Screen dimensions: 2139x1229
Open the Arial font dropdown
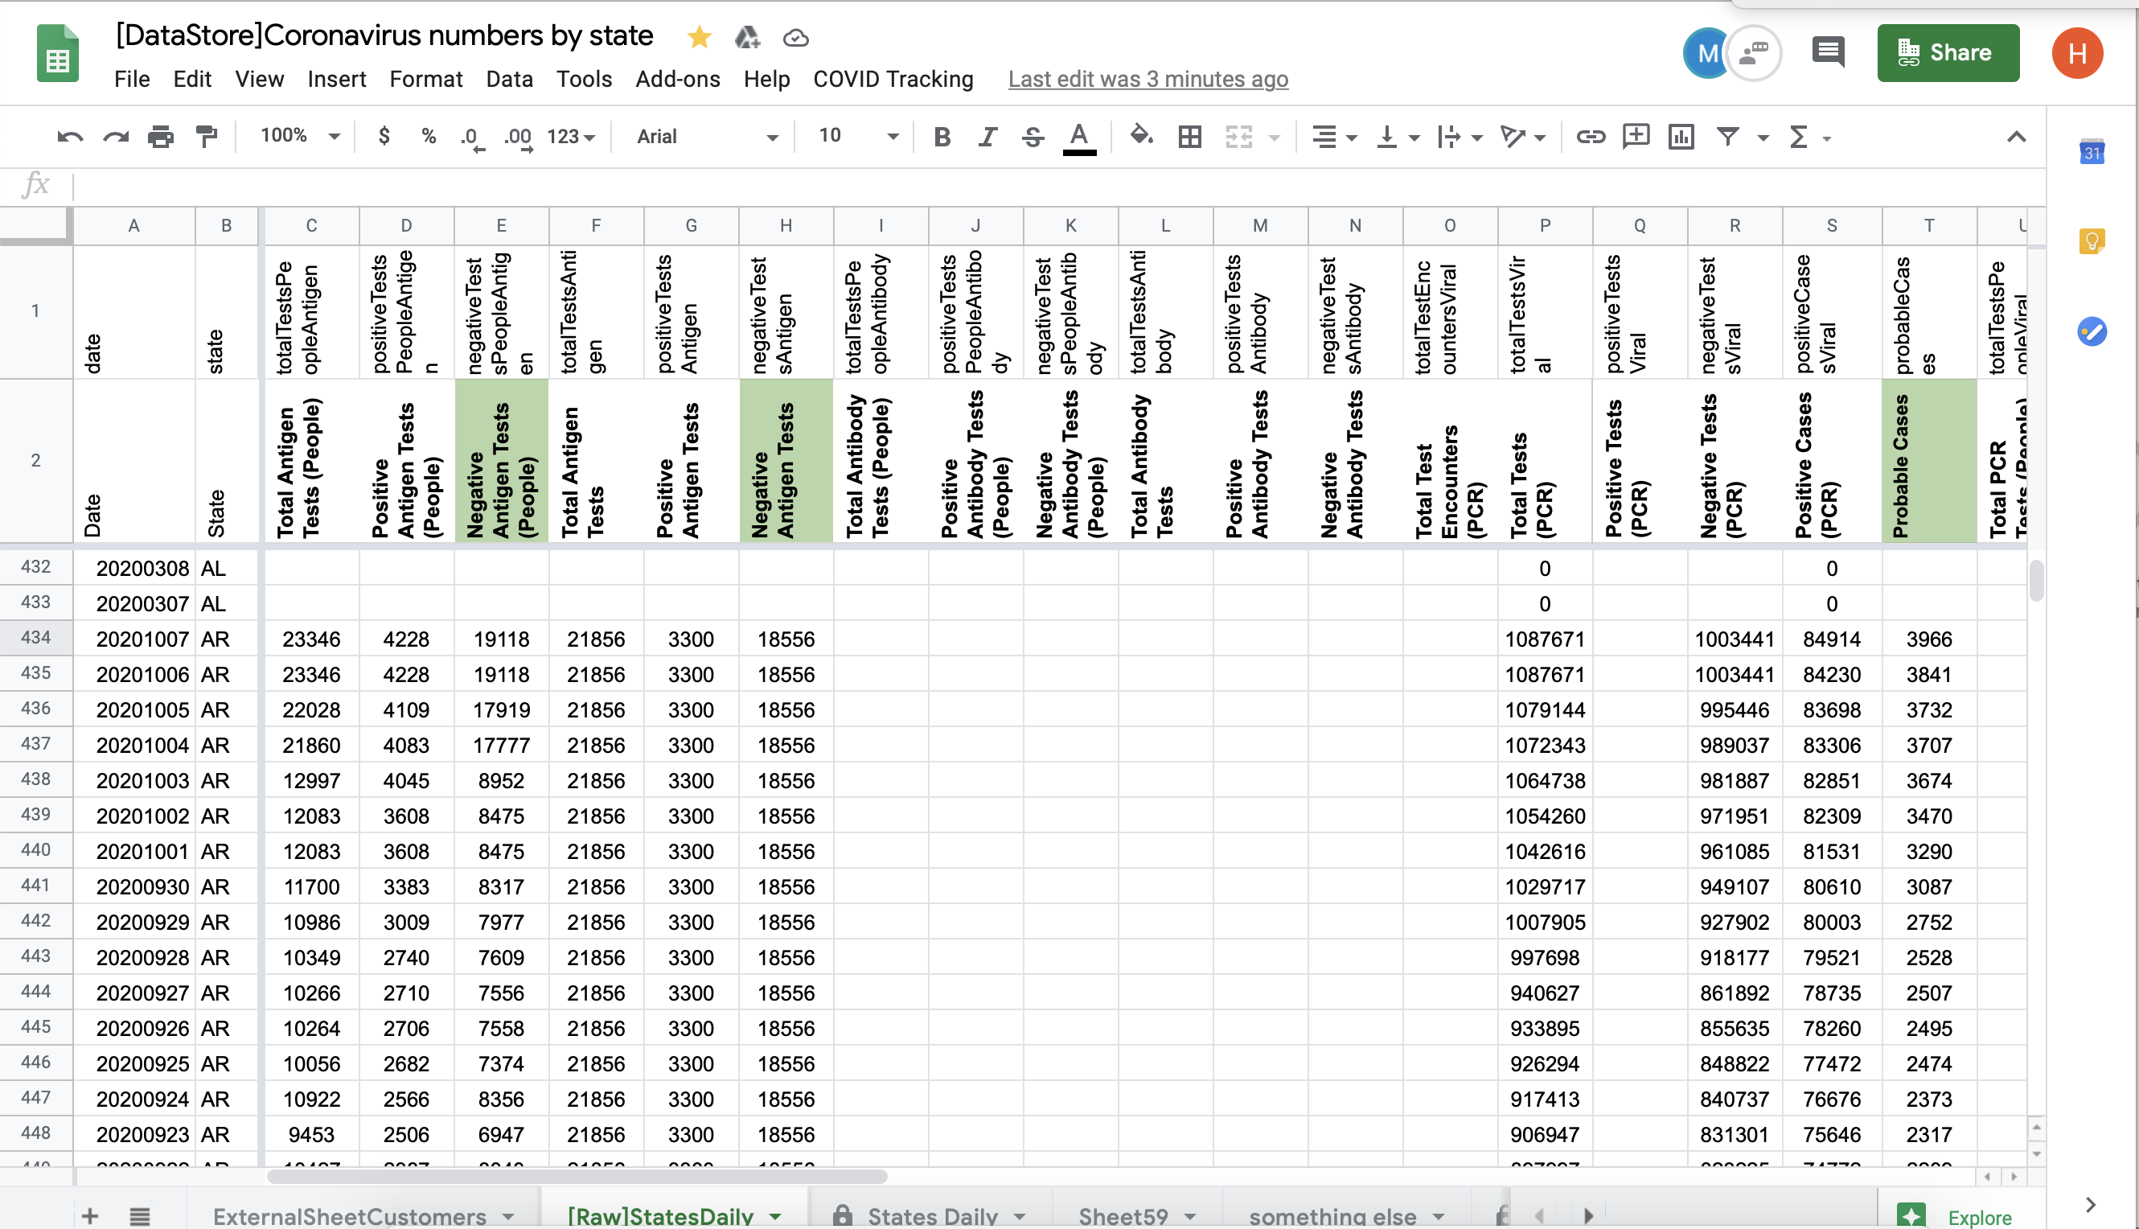(706, 137)
